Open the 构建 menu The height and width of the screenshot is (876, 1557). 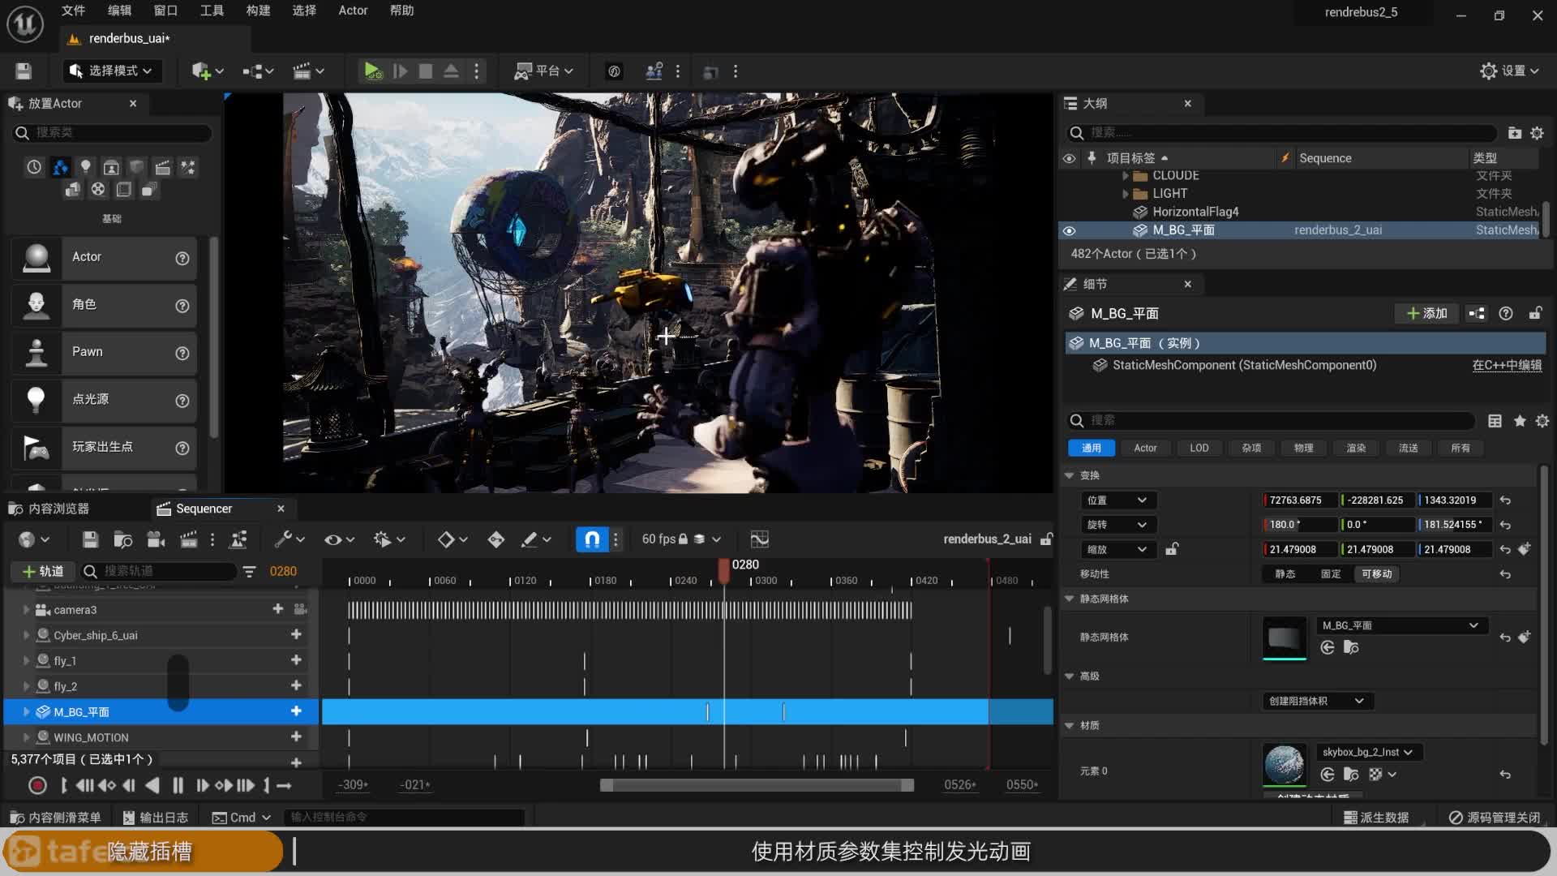(x=258, y=11)
